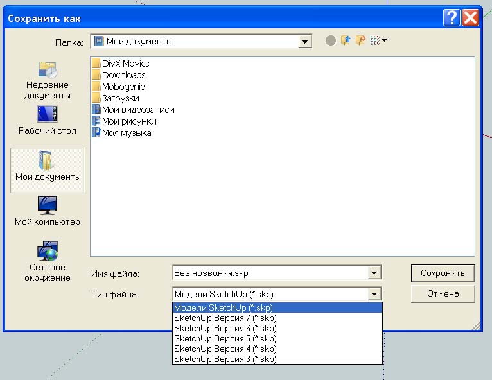
Task: Open the Views menu icon in toolbar
Action: coord(378,41)
